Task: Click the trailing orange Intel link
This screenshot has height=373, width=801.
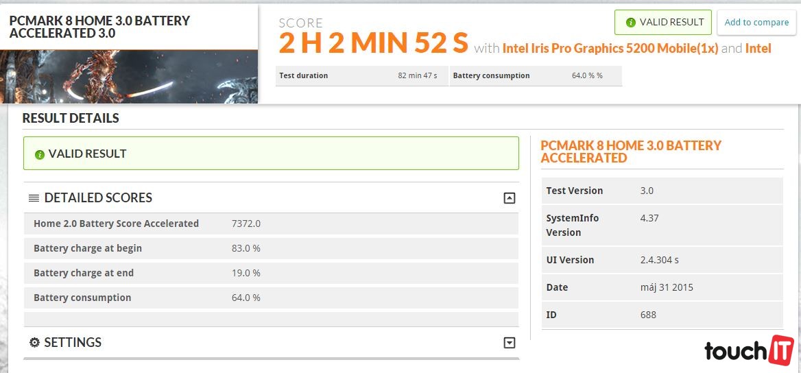Action: [x=758, y=49]
